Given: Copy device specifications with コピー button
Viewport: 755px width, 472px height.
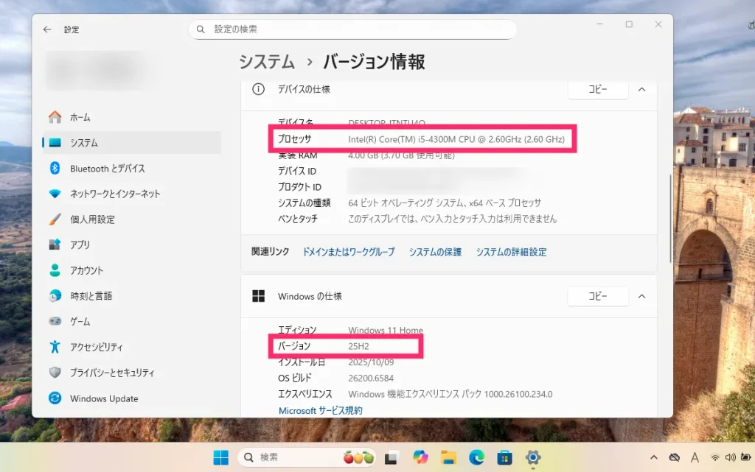Looking at the screenshot, I should (x=597, y=89).
